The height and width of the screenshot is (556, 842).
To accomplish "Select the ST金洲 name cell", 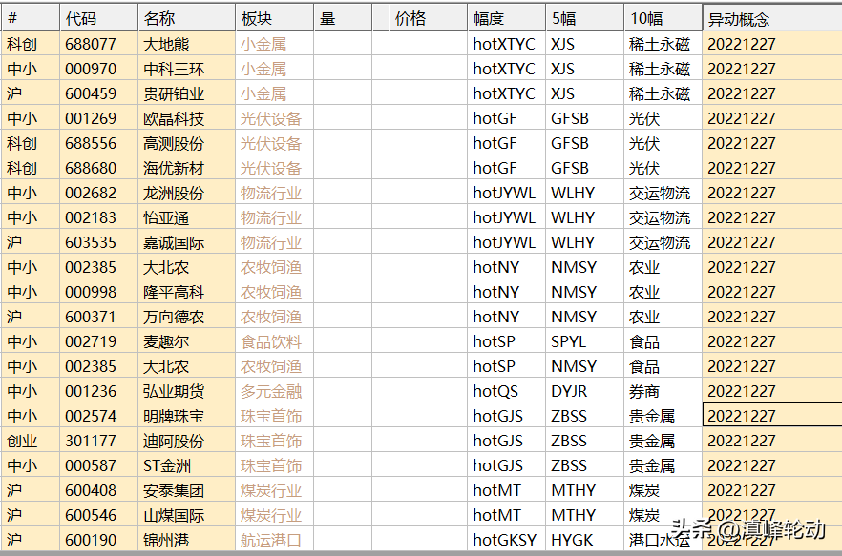I will coord(186,465).
